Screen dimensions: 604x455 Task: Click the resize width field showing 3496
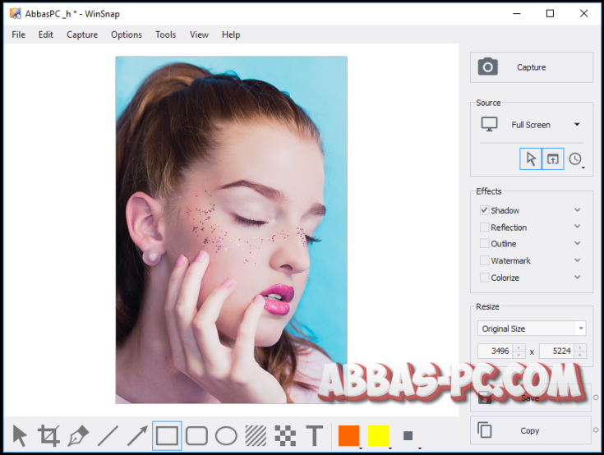[x=496, y=352]
